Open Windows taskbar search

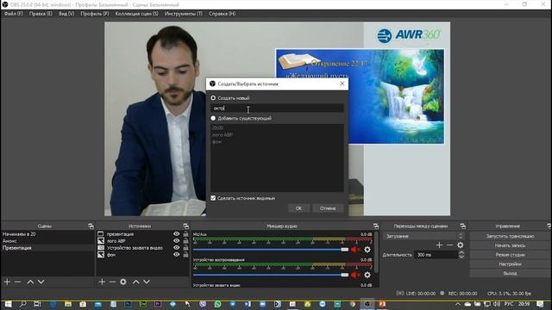(x=23, y=304)
